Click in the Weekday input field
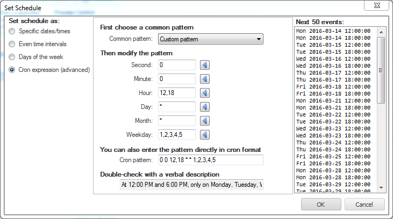Viewport: 393px width, 219px height. coord(176,135)
